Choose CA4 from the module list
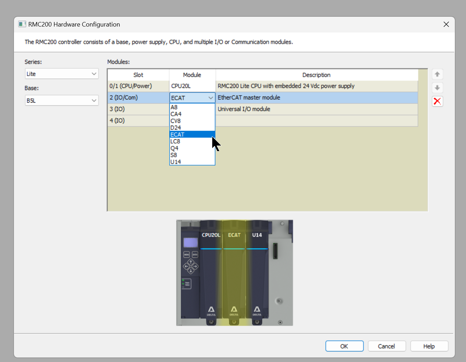This screenshot has width=466, height=362. tap(192, 114)
